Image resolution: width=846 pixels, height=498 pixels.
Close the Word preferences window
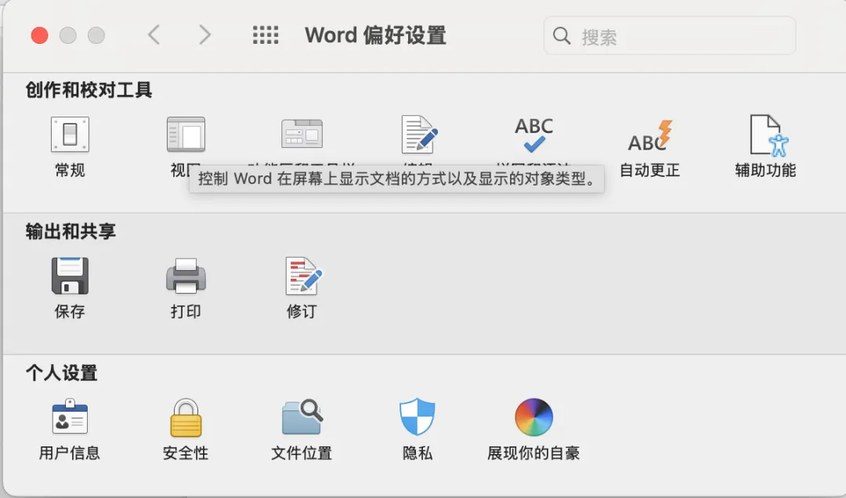pyautogui.click(x=39, y=35)
